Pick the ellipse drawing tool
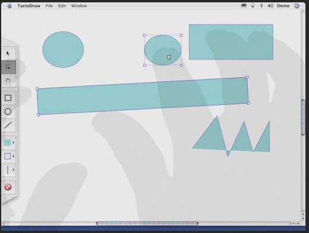309x233 pixels. point(8,112)
